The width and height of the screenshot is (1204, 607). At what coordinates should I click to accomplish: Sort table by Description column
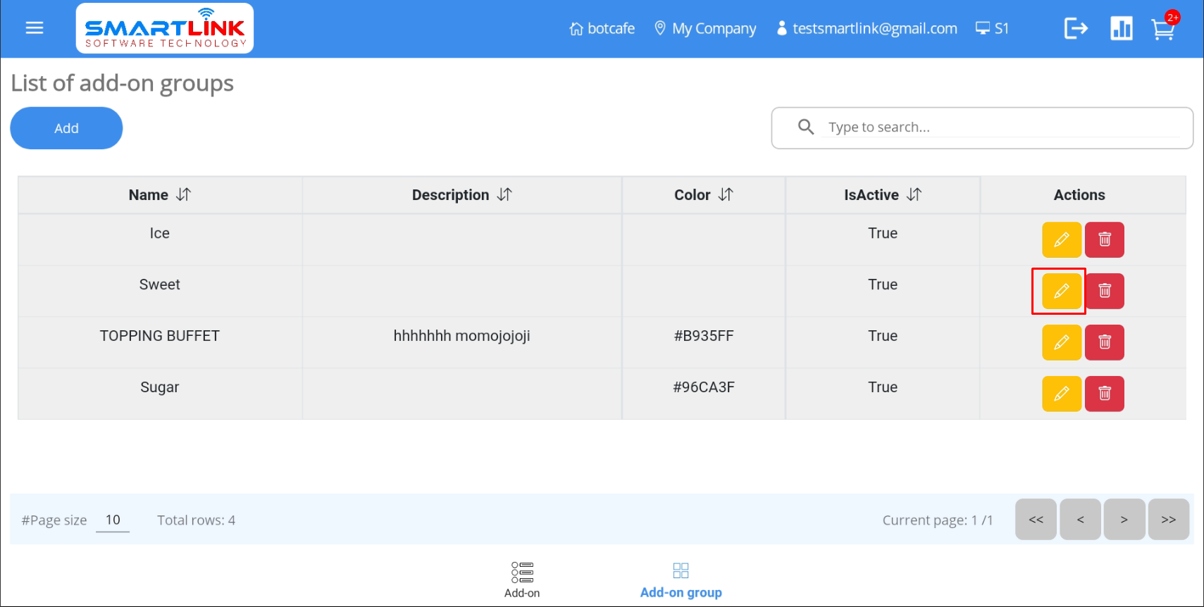tap(504, 195)
